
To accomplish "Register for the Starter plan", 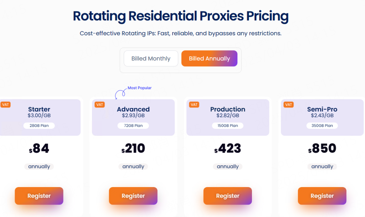I will (39, 196).
